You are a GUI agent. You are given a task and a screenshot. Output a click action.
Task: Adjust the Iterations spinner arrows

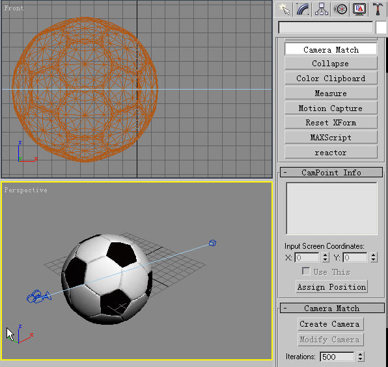tap(361, 357)
